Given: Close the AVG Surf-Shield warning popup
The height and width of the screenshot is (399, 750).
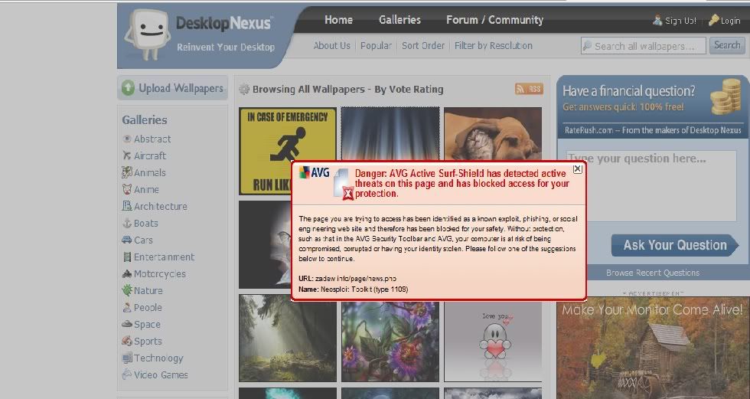Looking at the screenshot, I should [578, 168].
